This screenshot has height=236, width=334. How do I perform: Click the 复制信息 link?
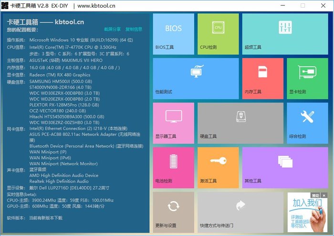point(134,29)
